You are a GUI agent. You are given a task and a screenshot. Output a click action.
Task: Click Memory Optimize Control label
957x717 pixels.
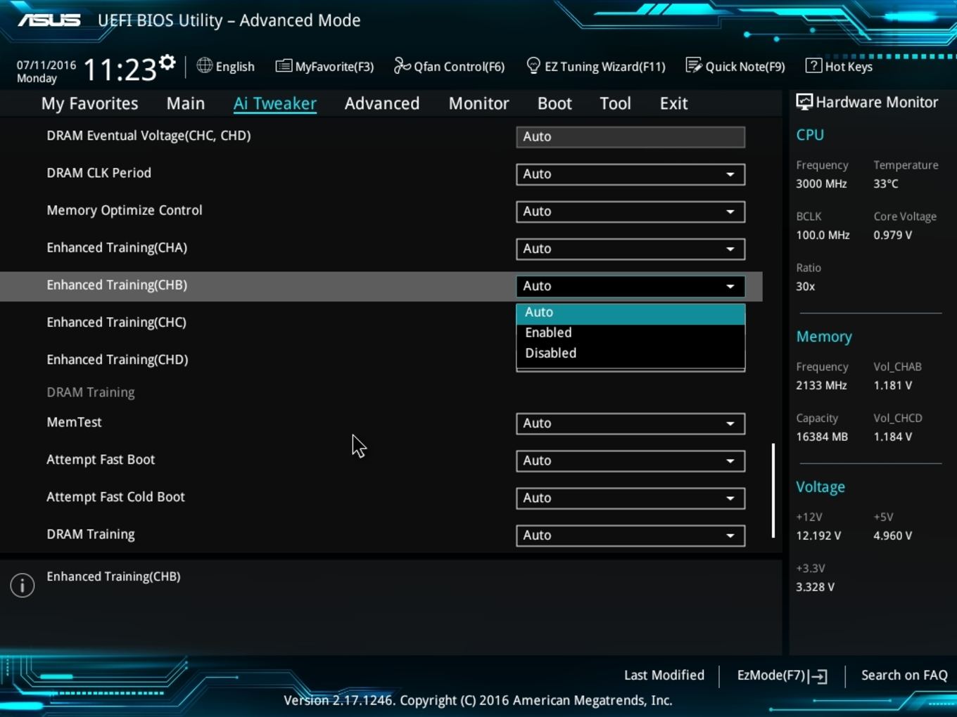pyautogui.click(x=124, y=210)
